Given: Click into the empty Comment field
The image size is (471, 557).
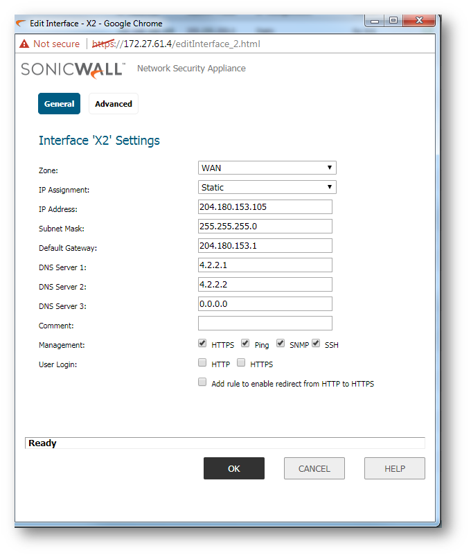Looking at the screenshot, I should point(265,324).
